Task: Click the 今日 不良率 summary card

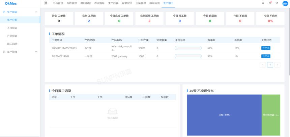Action: coord(270,18)
